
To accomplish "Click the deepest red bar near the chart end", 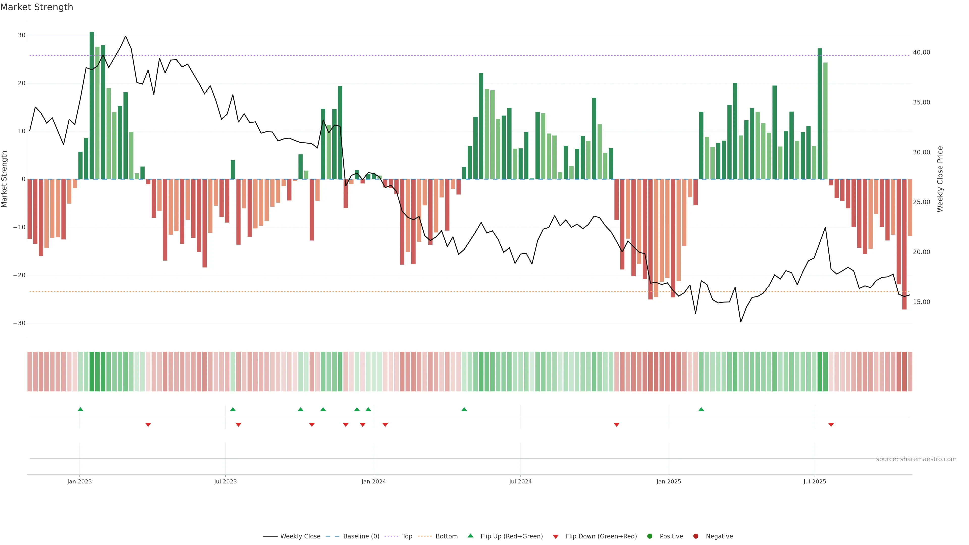I will click(x=904, y=244).
